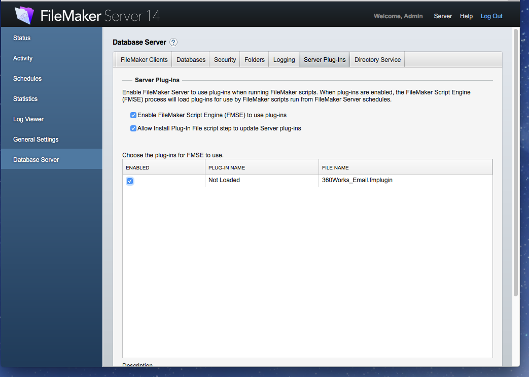Open the Directory Service tab
Image resolution: width=529 pixels, height=377 pixels.
tap(377, 60)
